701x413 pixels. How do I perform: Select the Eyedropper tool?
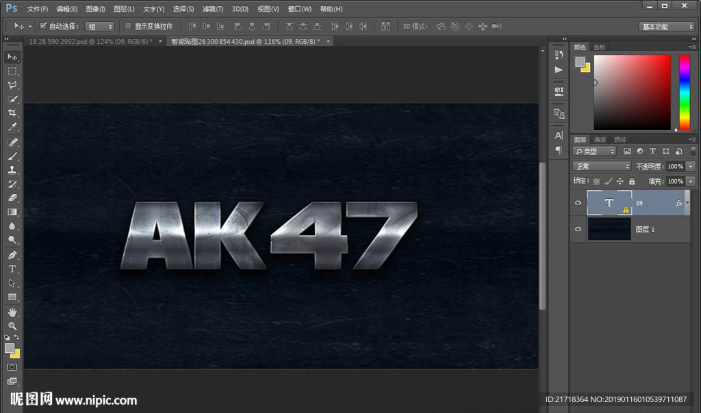[12, 126]
